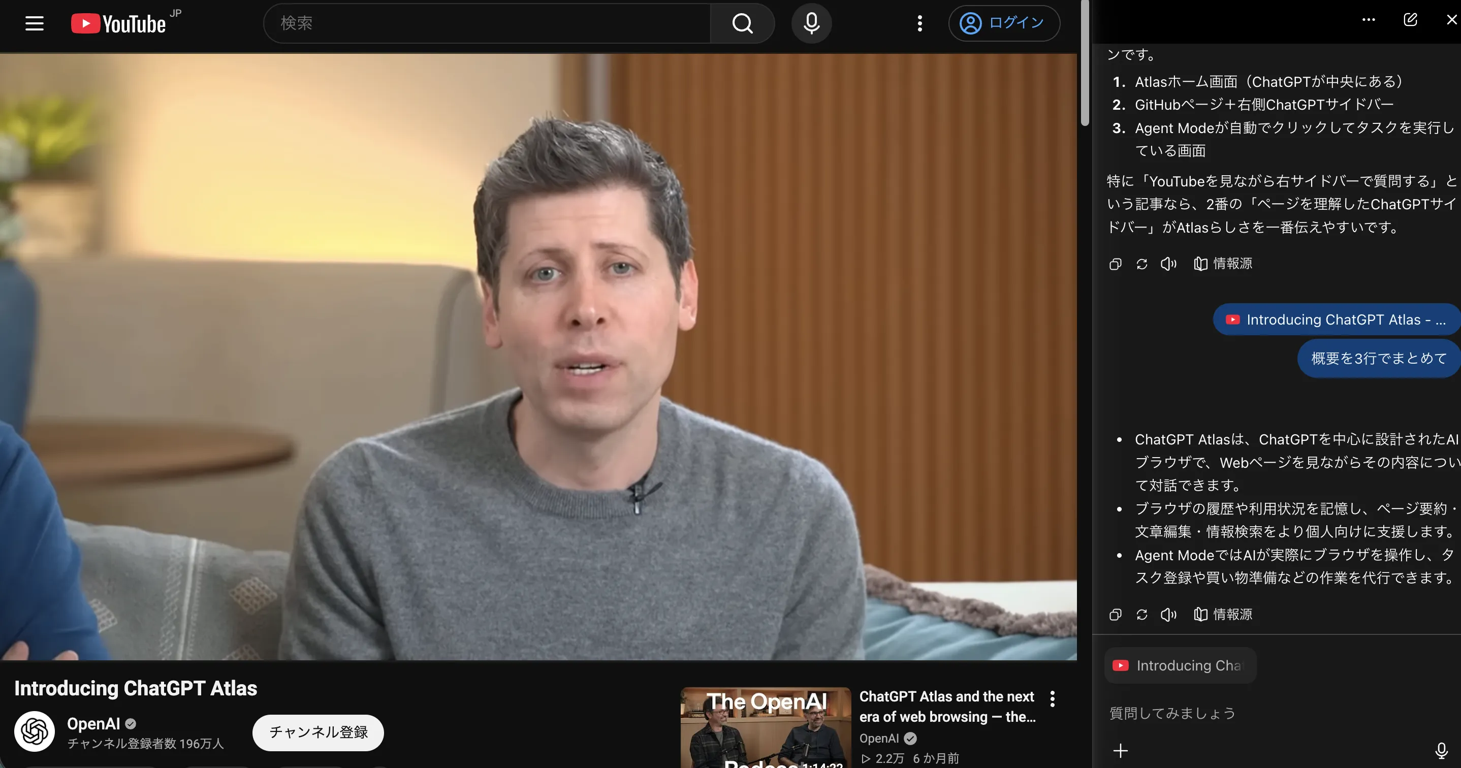Viewport: 1461px width, 768px height.
Task: Focus the YouTube 検索 search field
Action: [x=487, y=23]
